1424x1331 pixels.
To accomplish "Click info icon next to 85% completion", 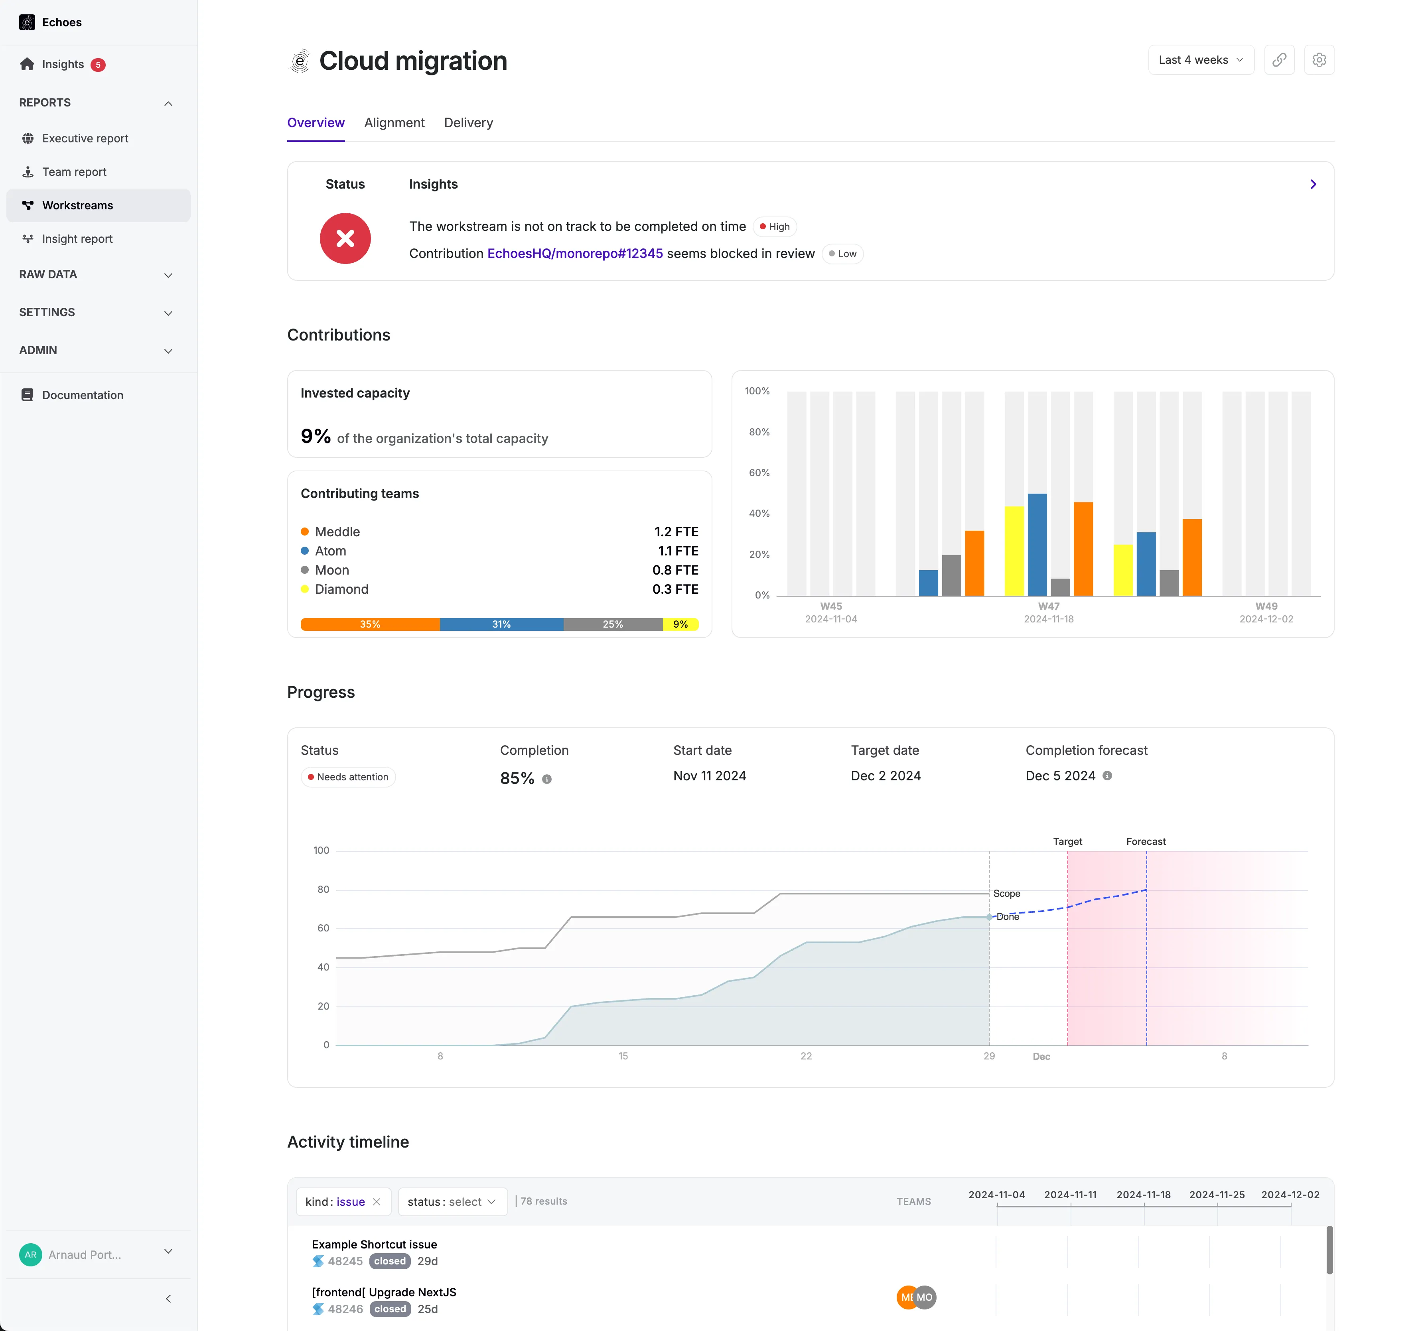I will pos(546,779).
